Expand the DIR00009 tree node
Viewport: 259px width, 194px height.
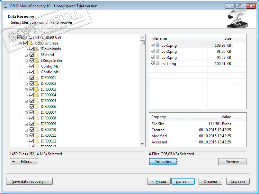tap(26, 124)
